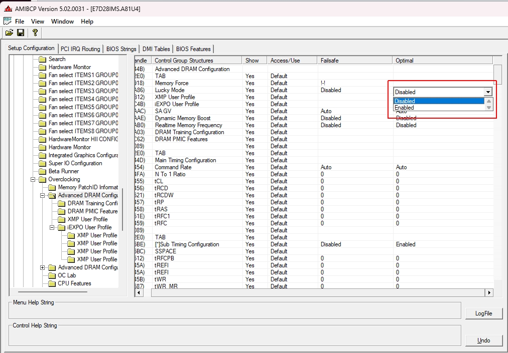508x353 pixels.
Task: Open the View menu
Action: (x=38, y=22)
